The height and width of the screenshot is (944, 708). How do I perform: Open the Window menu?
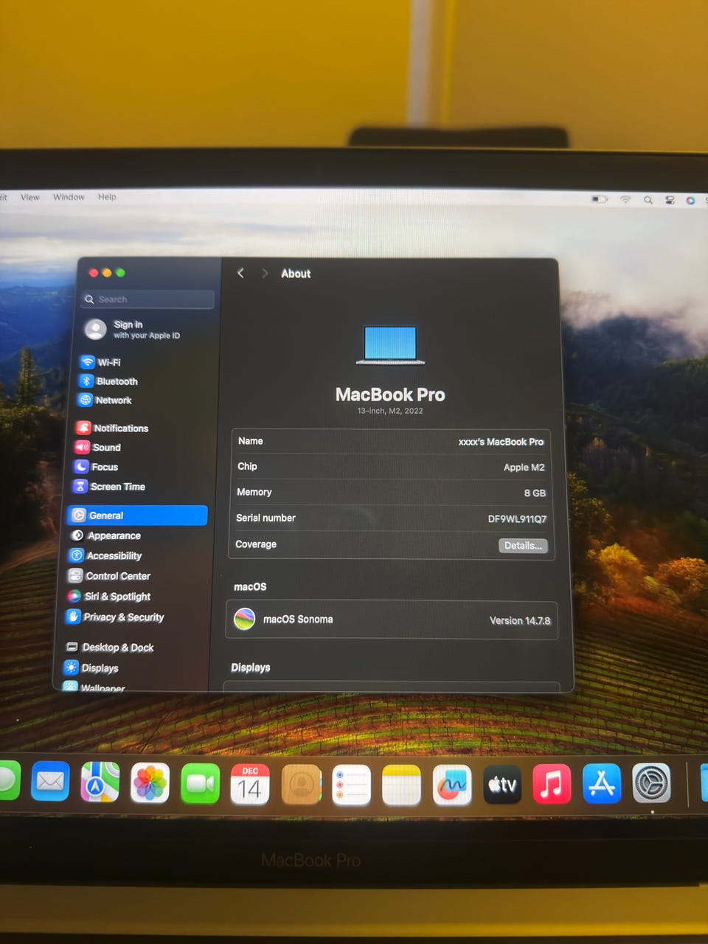69,197
